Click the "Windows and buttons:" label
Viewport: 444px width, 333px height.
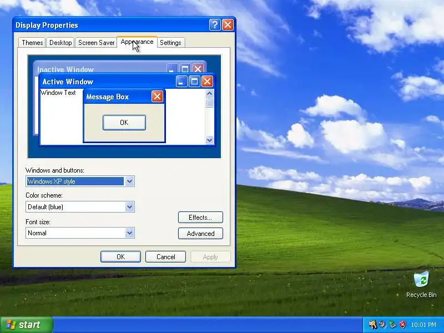[55, 170]
